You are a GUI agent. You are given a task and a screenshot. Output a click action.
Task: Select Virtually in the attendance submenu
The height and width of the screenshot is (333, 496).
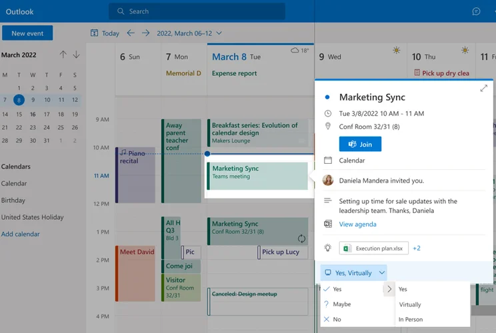click(410, 304)
